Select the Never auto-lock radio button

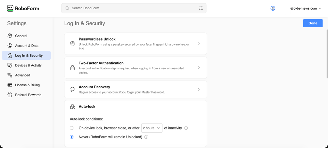tap(72, 137)
